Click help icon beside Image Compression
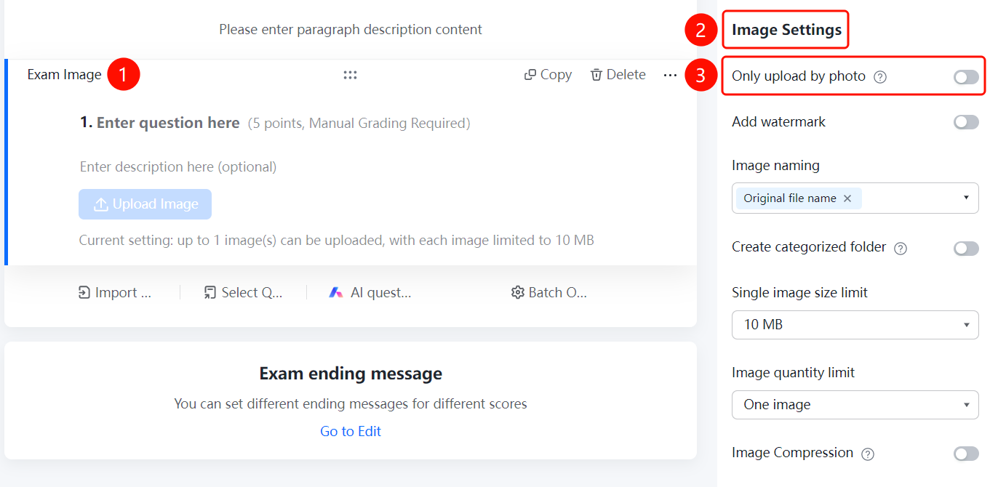Image resolution: width=990 pixels, height=487 pixels. coord(867,454)
